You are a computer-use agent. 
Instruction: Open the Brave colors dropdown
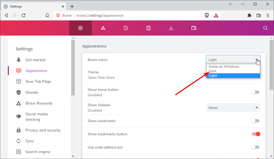pyautogui.click(x=233, y=60)
